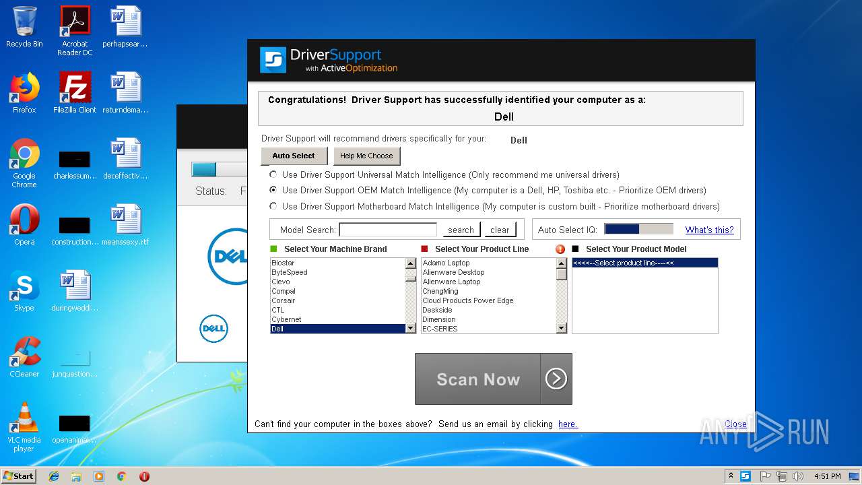
Task: Select Alienware Laptop product line
Action: (488, 282)
